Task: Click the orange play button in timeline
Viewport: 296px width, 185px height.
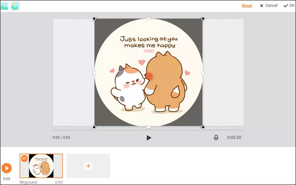Action: (x=7, y=168)
